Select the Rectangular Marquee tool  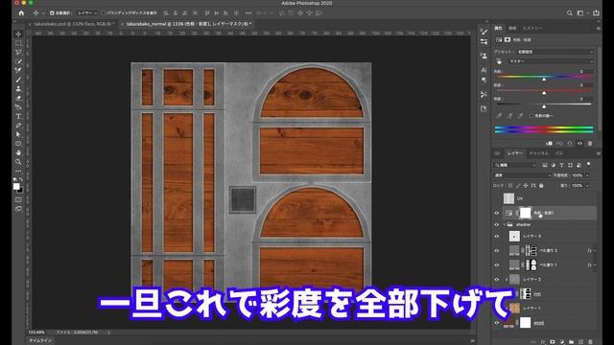click(18, 43)
